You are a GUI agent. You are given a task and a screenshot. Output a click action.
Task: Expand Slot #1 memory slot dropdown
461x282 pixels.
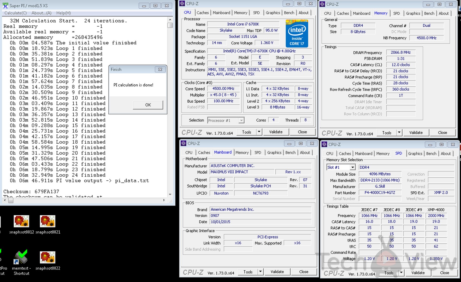353,167
